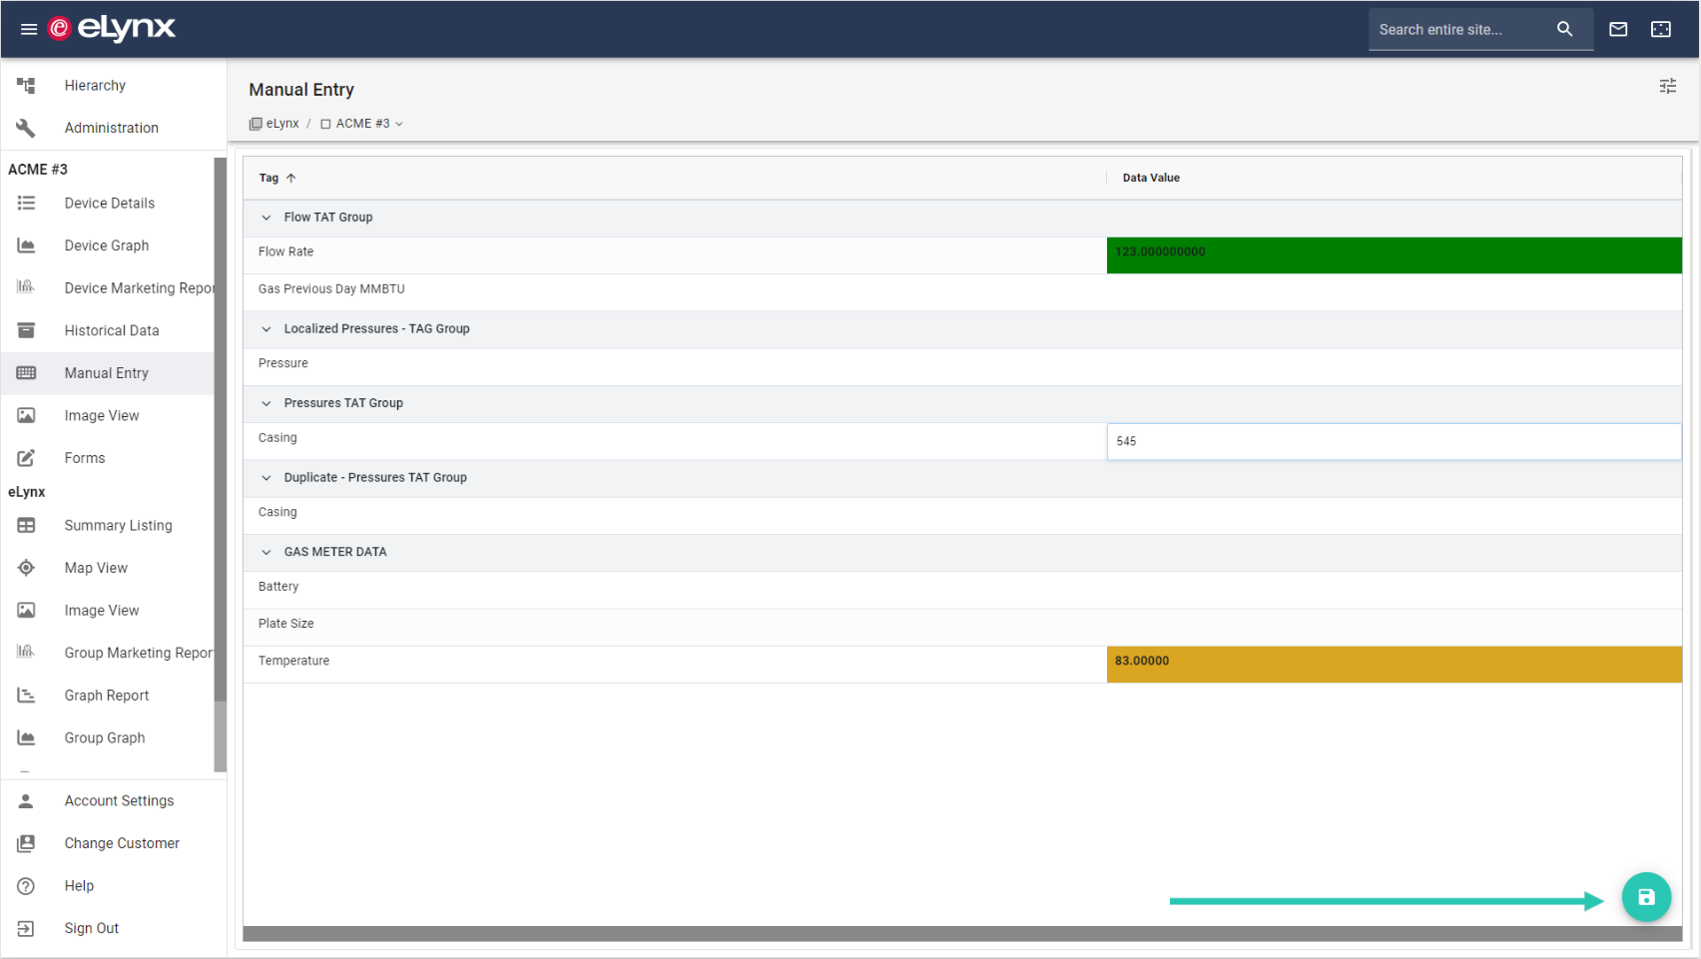Screen dimensions: 1701x959
Task: Click the Historical Data archive icon
Action: (26, 330)
